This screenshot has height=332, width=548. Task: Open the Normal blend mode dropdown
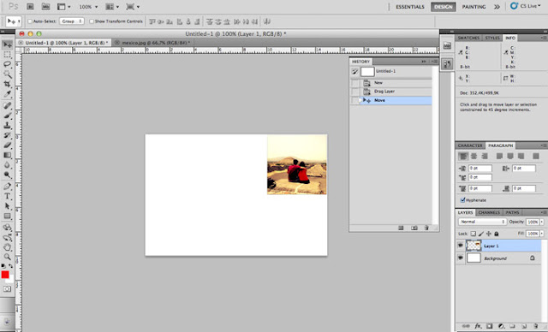point(482,222)
